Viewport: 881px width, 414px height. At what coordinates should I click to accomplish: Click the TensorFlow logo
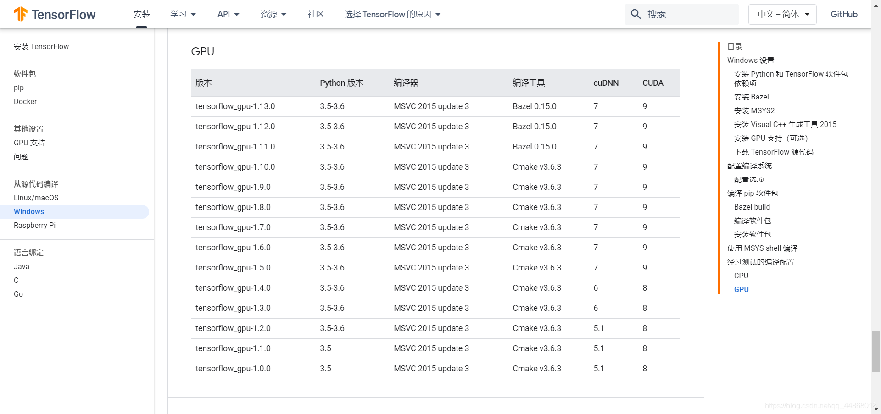tap(55, 14)
